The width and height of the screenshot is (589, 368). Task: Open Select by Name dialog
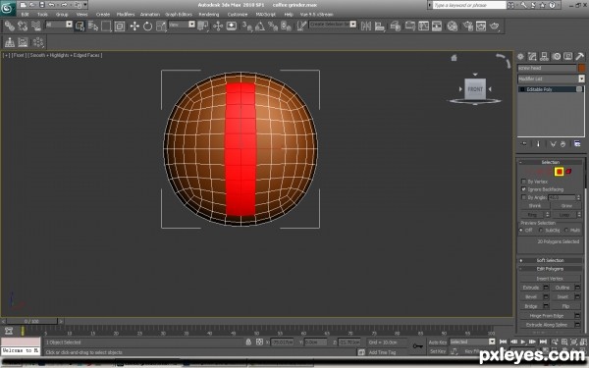93,26
